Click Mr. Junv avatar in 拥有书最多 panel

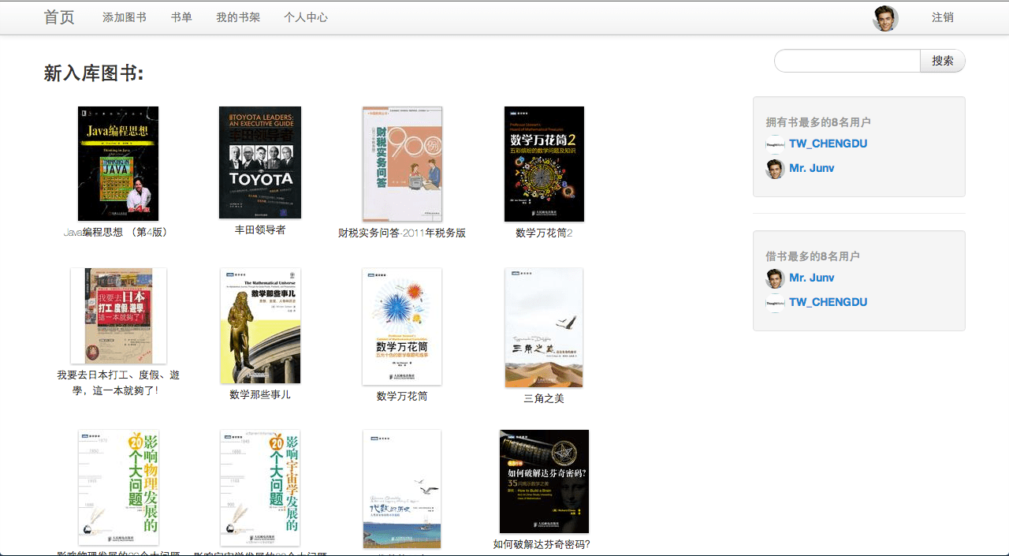point(775,169)
